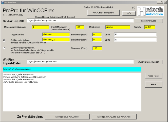The width and height of the screenshot is (168, 122).
Task: Focus the Triggervariable field dbAlarms
Action: coord(56,35)
